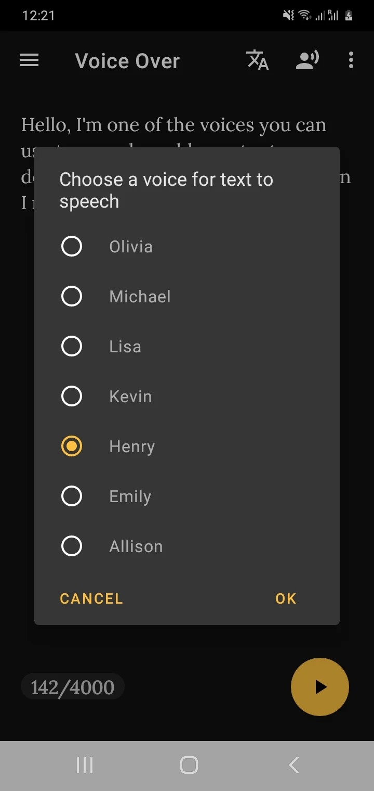Open the three-dot overflow menu
The image size is (374, 791).
[351, 60]
